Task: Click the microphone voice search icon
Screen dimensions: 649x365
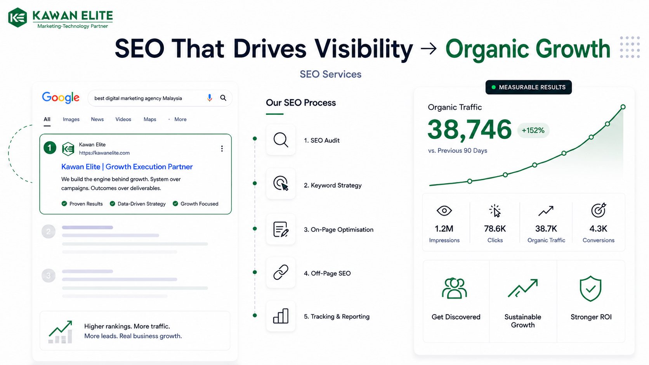Action: coord(210,98)
